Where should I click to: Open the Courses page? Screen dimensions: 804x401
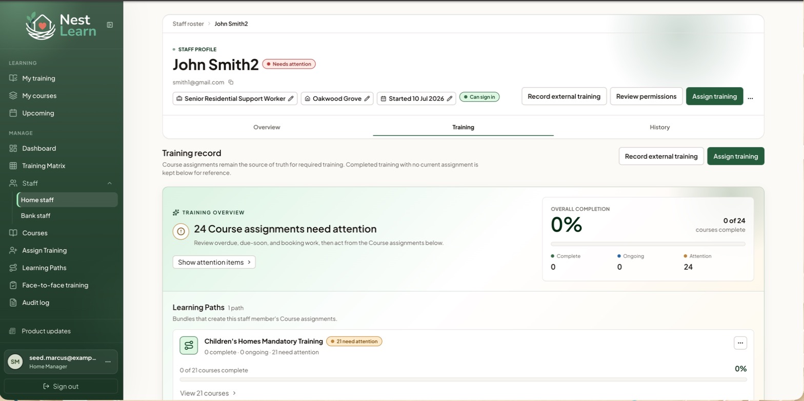[62, 233]
